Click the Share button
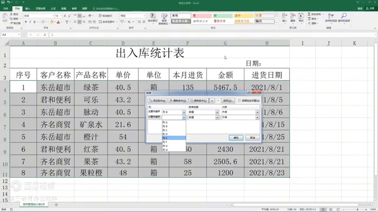 point(370,8)
